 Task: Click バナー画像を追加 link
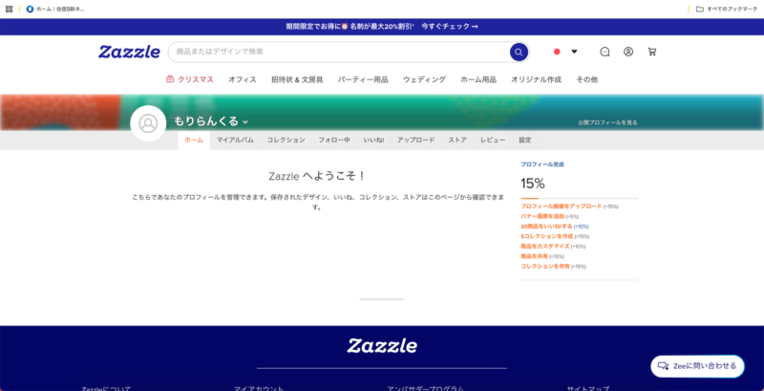pyautogui.click(x=542, y=216)
